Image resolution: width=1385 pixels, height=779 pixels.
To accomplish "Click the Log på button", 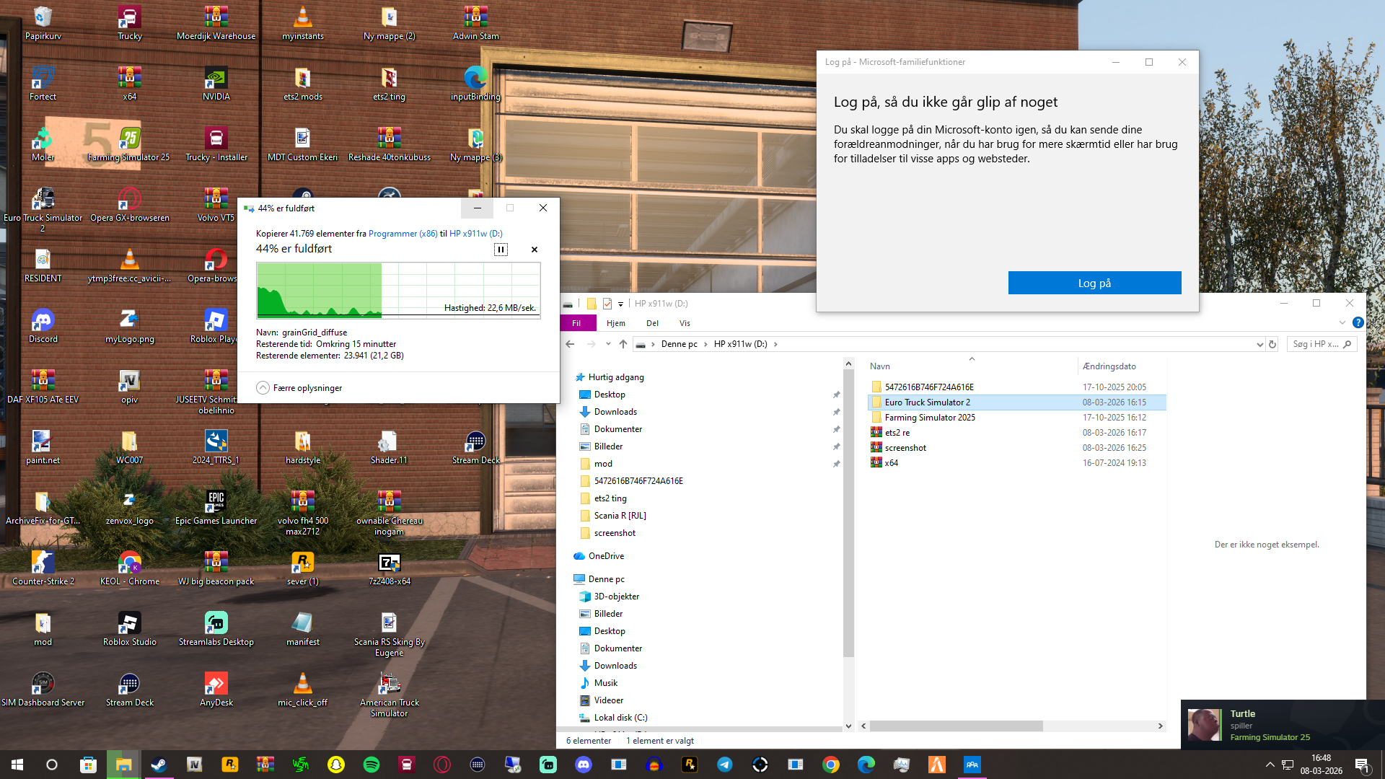I will (1094, 283).
